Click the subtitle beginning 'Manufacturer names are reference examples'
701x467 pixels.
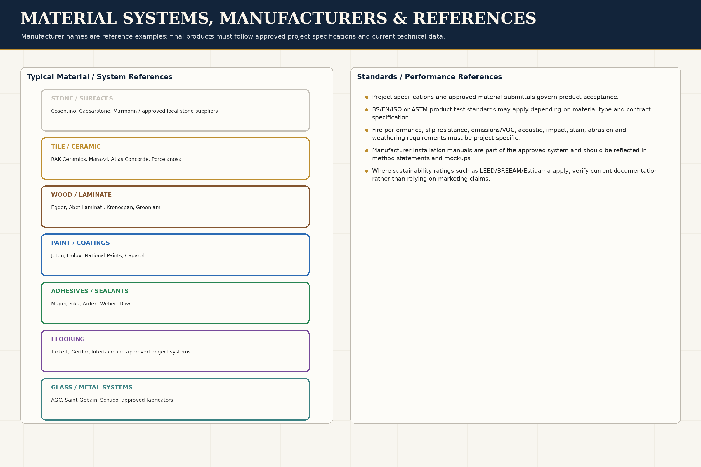233,36
